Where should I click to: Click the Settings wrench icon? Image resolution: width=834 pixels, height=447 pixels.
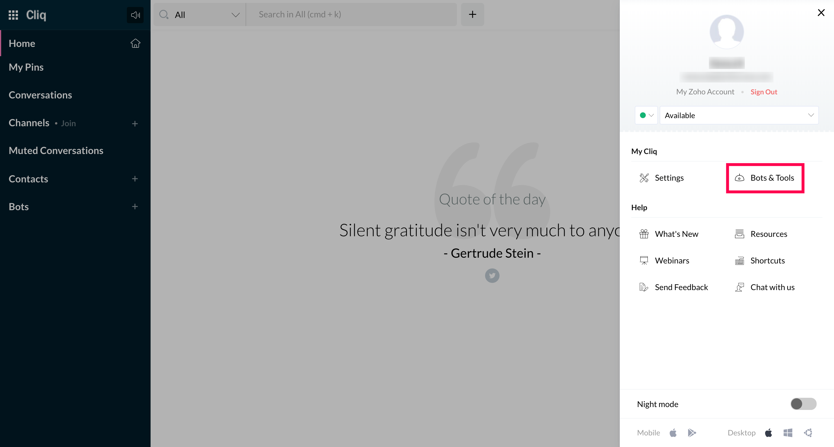[x=644, y=178]
